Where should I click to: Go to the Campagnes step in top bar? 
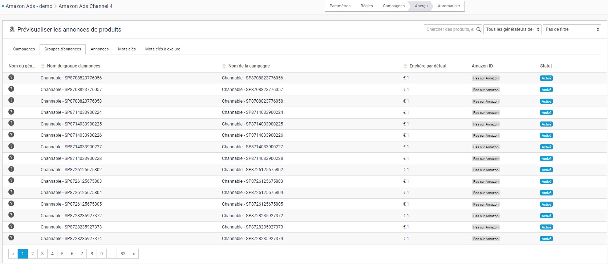[394, 6]
